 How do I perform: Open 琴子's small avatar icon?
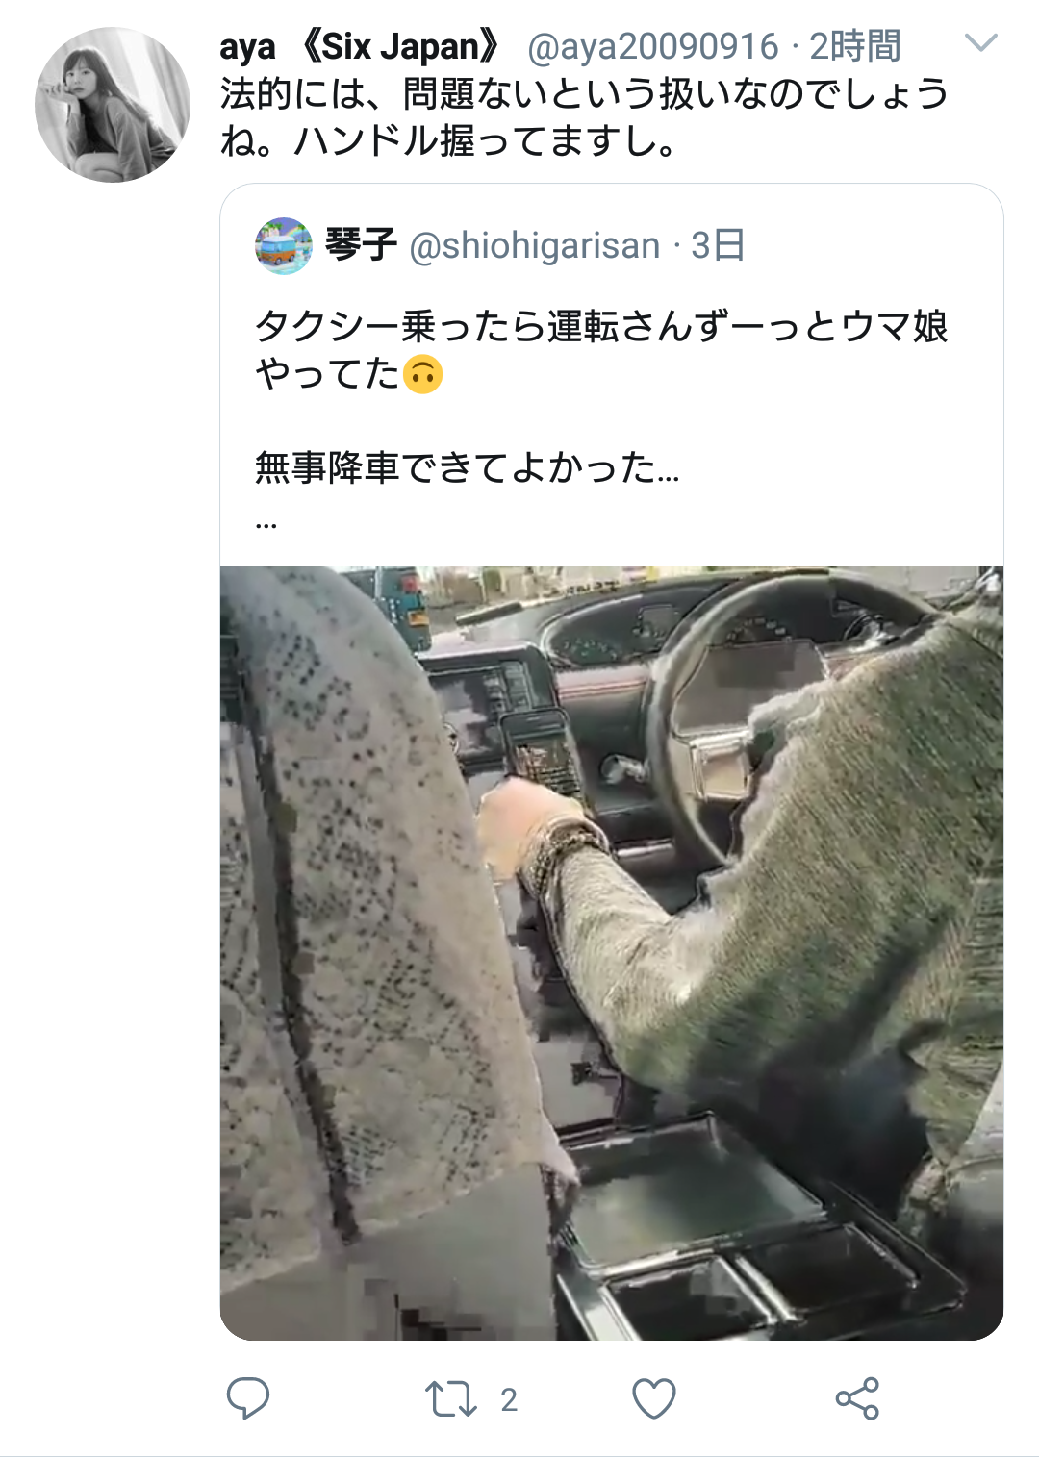(x=284, y=246)
